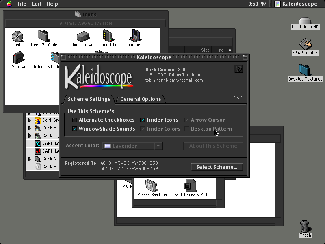Click the cyan DARK LA scheme icon
Image resolution: width=325 pixels, height=244 pixels.
coord(38,144)
